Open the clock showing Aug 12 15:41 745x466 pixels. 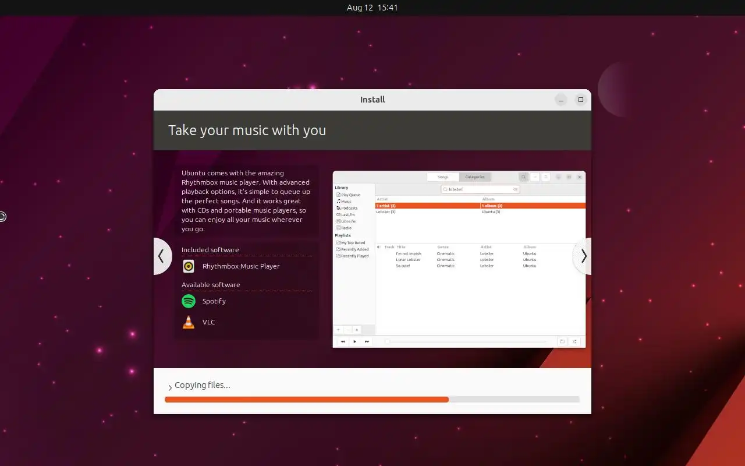pyautogui.click(x=372, y=8)
